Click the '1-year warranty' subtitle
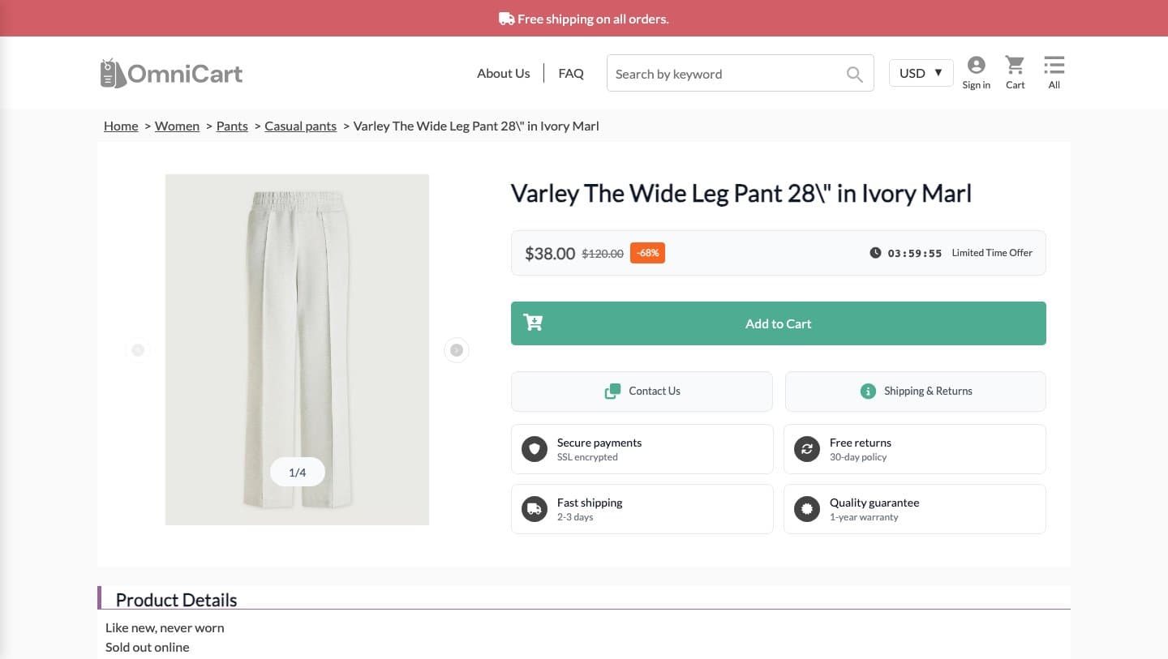The height and width of the screenshot is (659, 1168). click(x=864, y=517)
